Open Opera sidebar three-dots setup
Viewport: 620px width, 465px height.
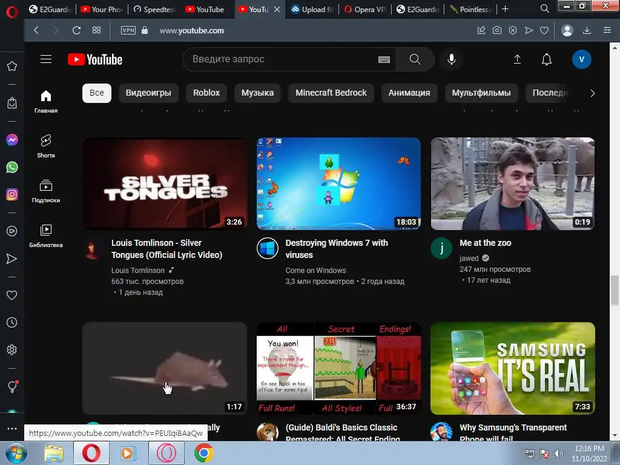(x=12, y=428)
